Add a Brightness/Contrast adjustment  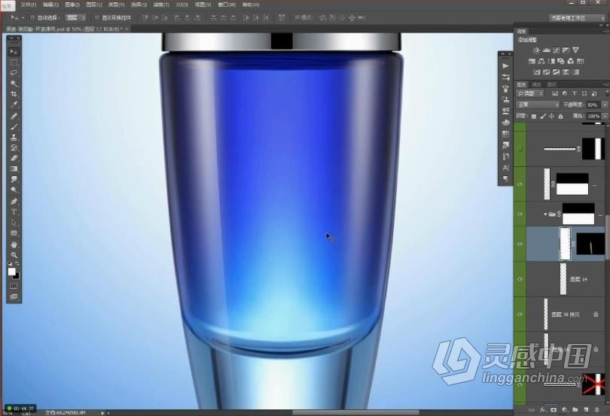(536, 50)
